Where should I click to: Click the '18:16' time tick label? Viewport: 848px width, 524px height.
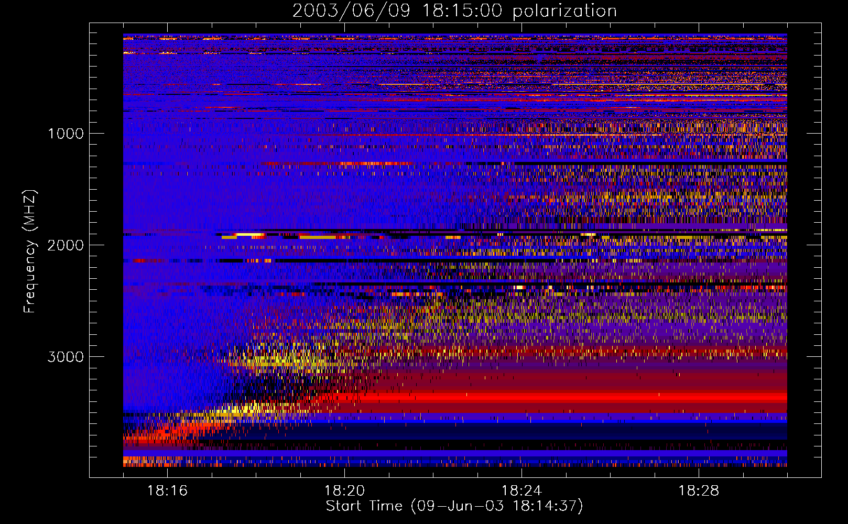pos(167,491)
